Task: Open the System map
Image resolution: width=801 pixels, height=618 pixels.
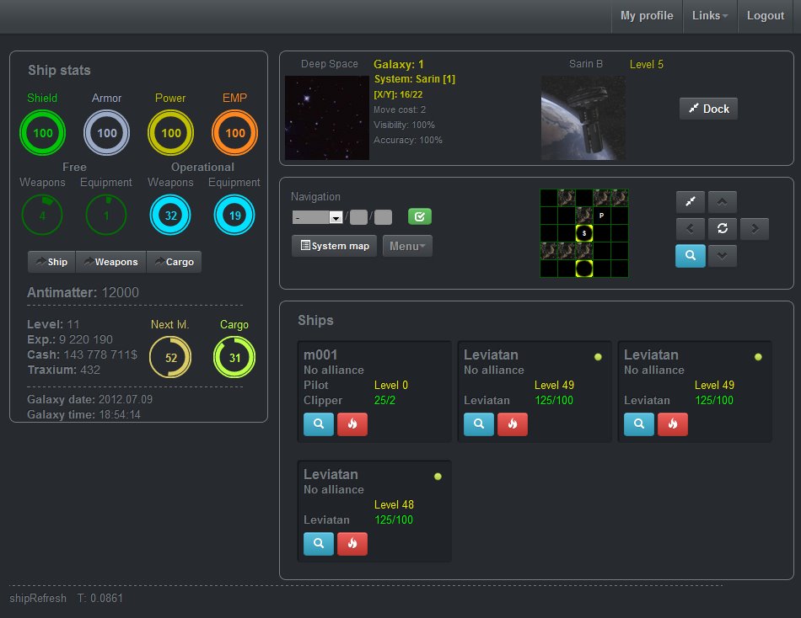Action: (334, 246)
